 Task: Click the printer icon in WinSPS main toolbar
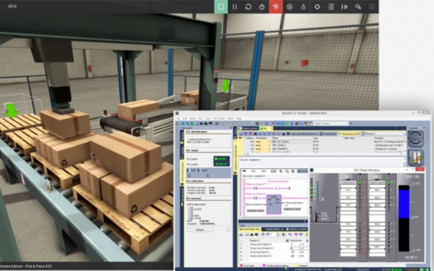[217, 123]
